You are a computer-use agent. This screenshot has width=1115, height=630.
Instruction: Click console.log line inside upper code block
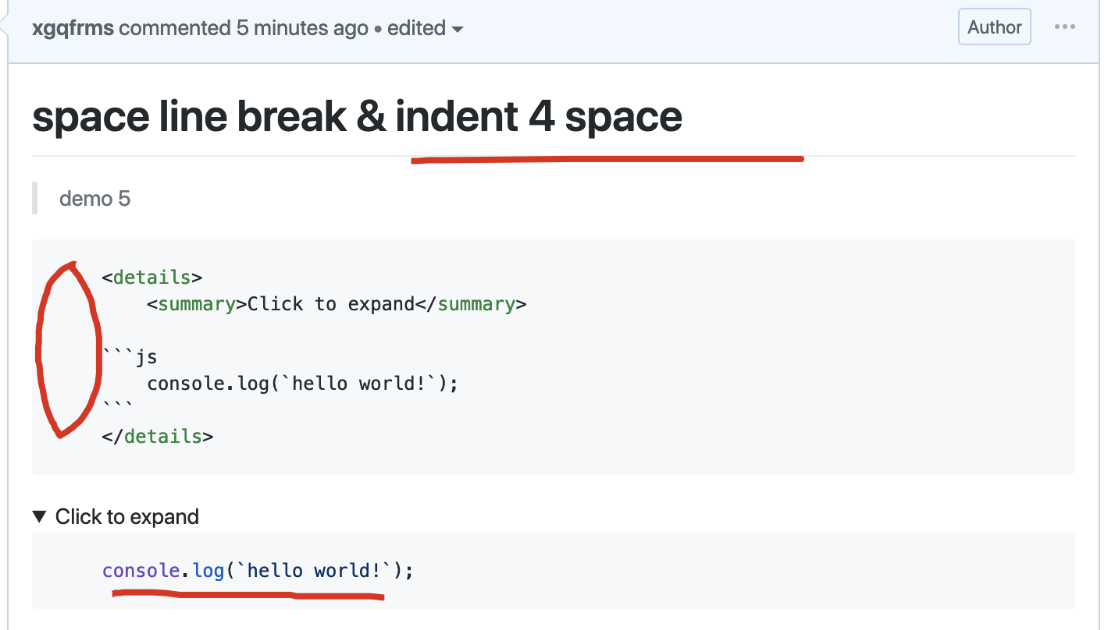pos(302,384)
